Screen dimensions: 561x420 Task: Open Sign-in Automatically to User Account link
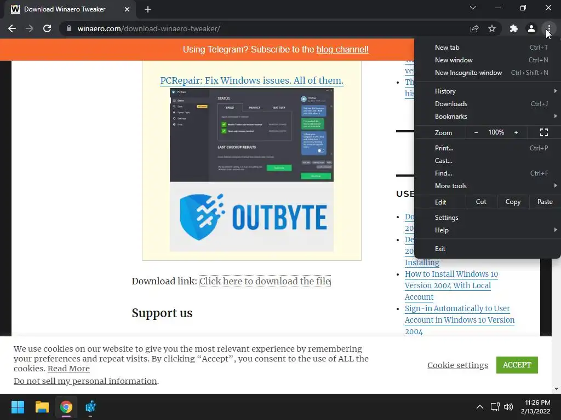point(460,319)
